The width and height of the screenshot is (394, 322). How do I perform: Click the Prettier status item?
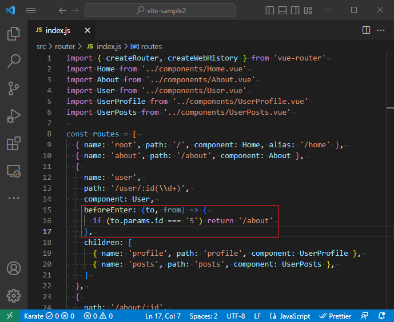tap(335, 316)
